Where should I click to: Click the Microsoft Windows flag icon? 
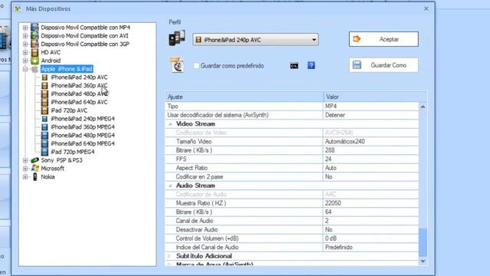pyautogui.click(x=35, y=169)
